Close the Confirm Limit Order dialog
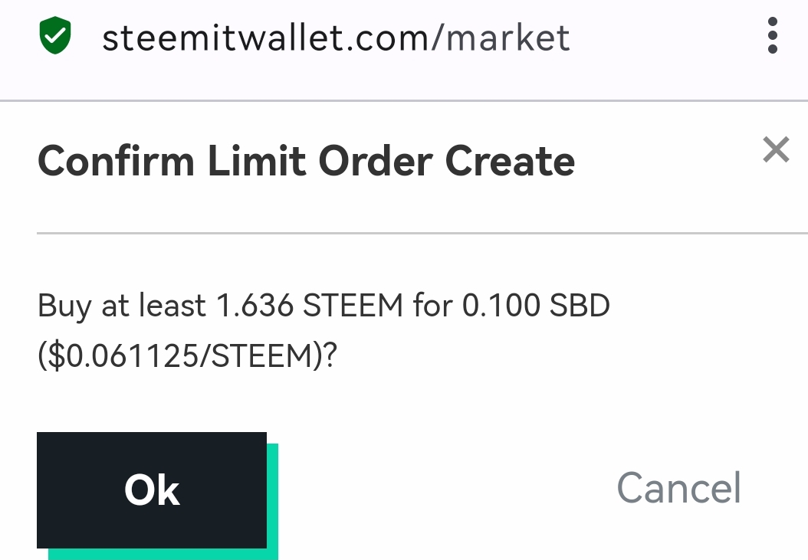Image resolution: width=808 pixels, height=560 pixels. point(776,150)
